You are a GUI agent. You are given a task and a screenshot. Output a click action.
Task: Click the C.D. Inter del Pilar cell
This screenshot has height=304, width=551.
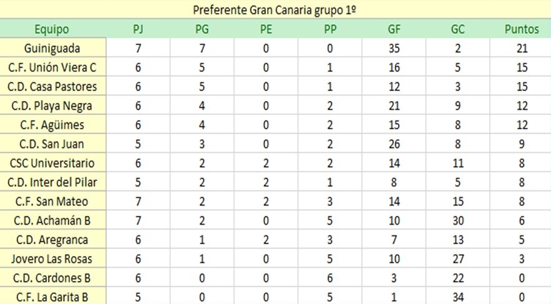point(52,182)
